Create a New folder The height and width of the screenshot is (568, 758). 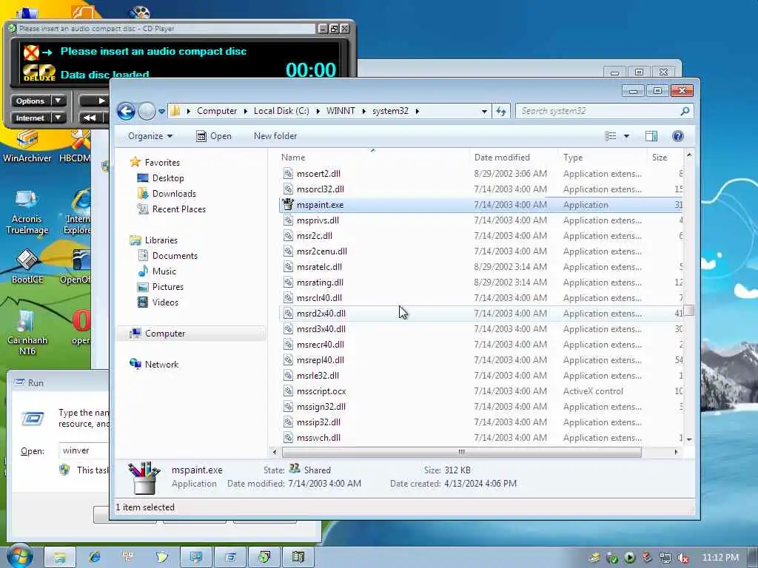275,136
